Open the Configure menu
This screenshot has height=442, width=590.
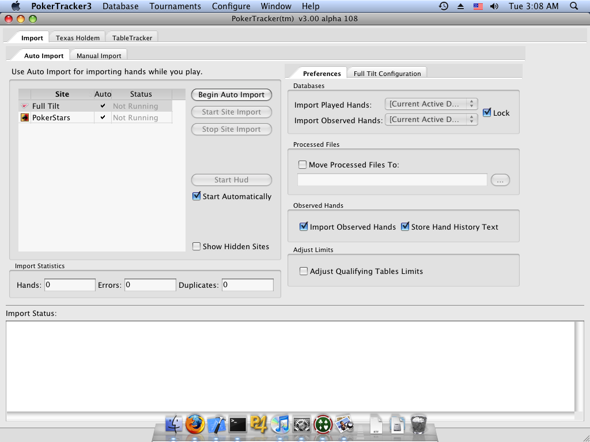click(231, 6)
